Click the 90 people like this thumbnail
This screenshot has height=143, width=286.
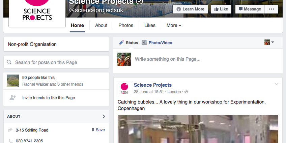click(x=13, y=81)
